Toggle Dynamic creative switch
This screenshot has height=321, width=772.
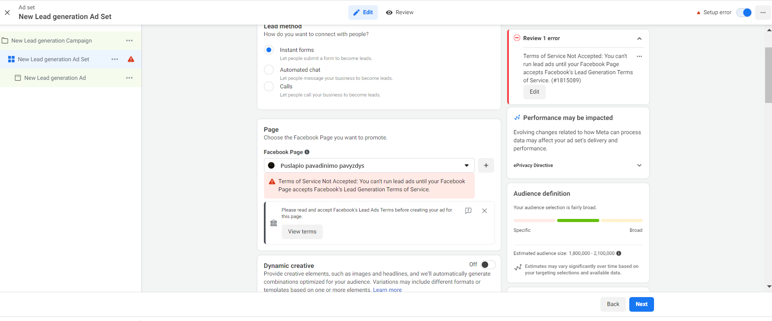pyautogui.click(x=488, y=265)
